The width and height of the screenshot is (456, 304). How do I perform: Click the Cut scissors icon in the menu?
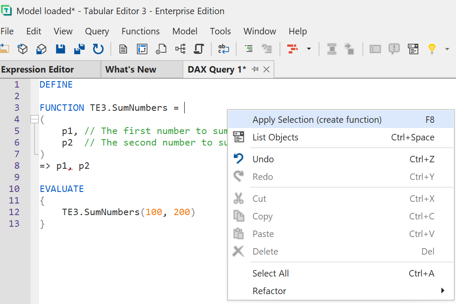pyautogui.click(x=239, y=198)
